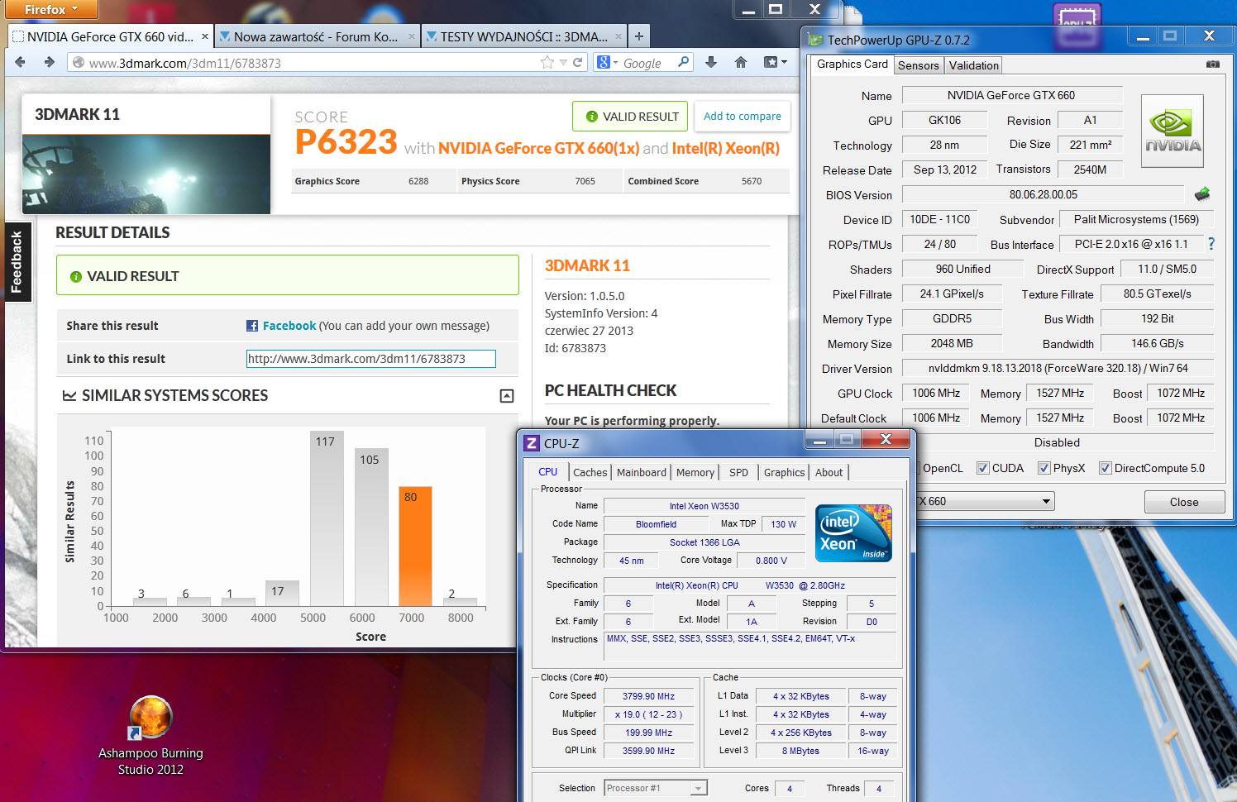The width and height of the screenshot is (1237, 802).
Task: Click CPU-Z title bar Z icon
Action: click(x=532, y=443)
